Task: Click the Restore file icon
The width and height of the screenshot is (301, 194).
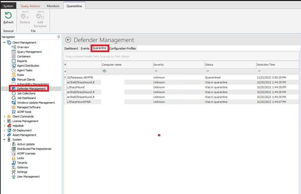Action: coord(25,15)
